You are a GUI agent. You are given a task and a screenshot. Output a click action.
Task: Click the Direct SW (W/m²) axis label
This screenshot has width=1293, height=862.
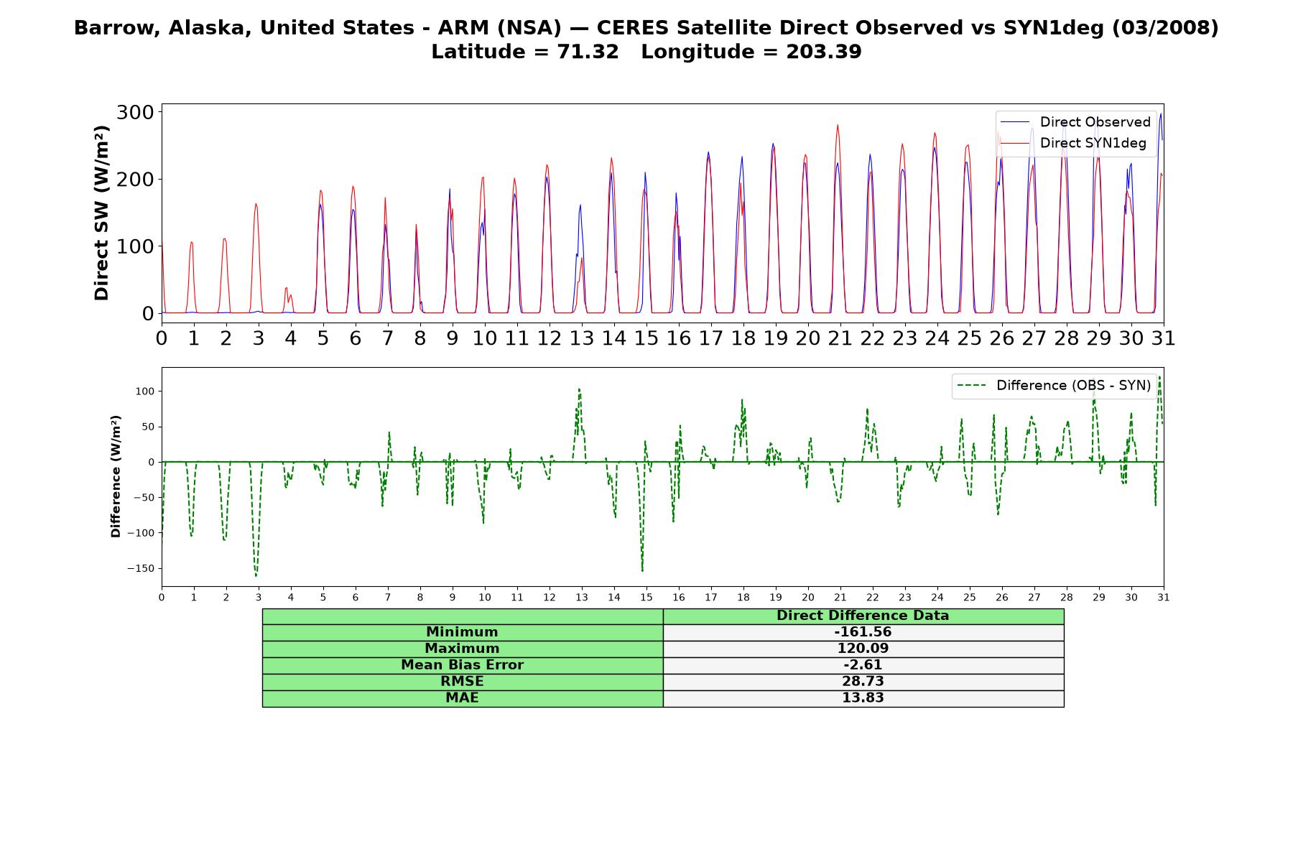(x=102, y=213)
